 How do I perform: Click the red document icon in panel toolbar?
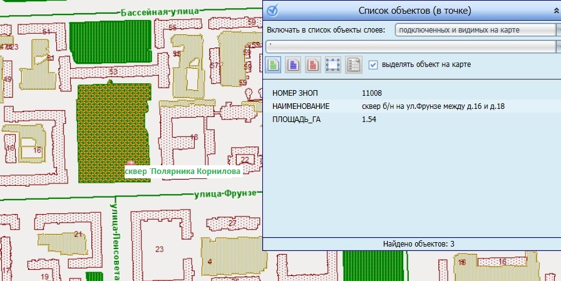click(313, 64)
